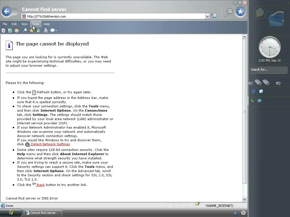The image size is (290, 217).
Task: Click the info page icon beside the heading
Action: [x=9, y=45]
